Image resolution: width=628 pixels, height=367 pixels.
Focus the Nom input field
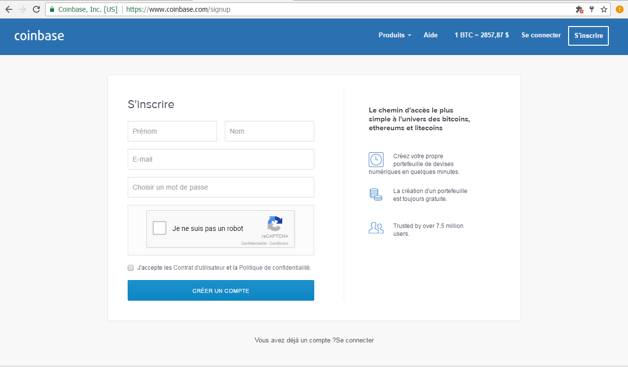pyautogui.click(x=270, y=131)
